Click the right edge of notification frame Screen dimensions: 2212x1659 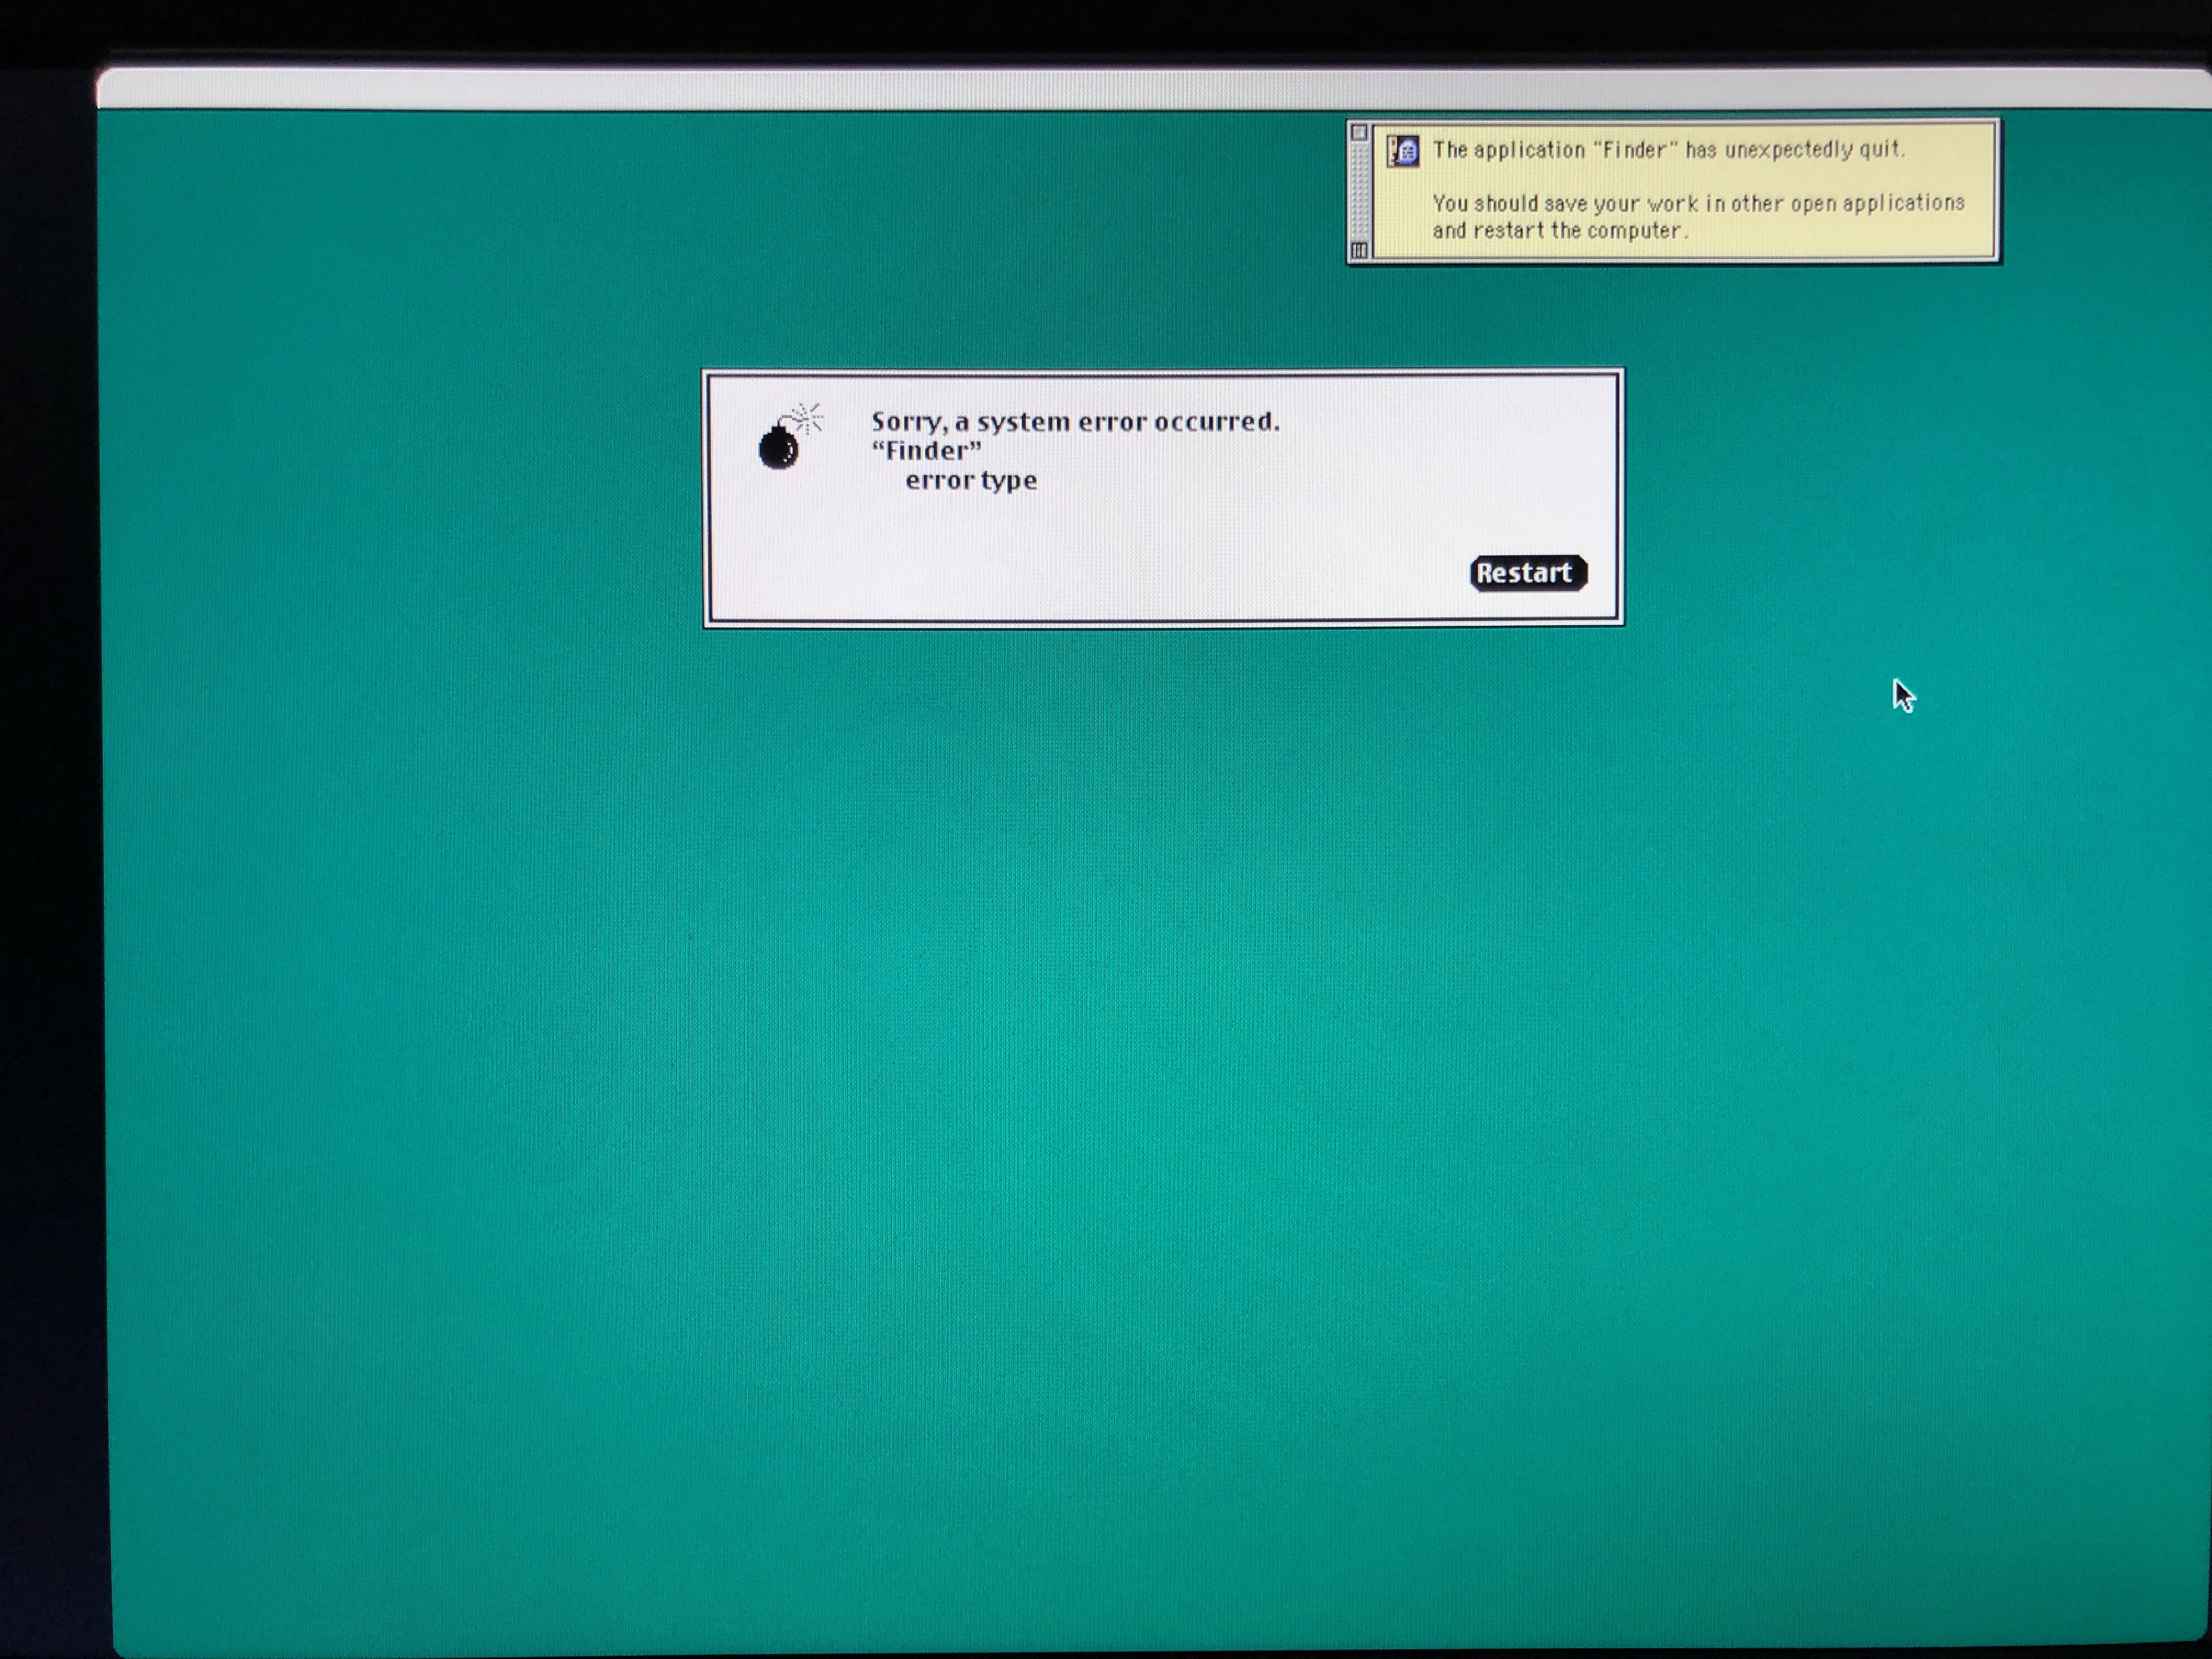pos(1997,190)
